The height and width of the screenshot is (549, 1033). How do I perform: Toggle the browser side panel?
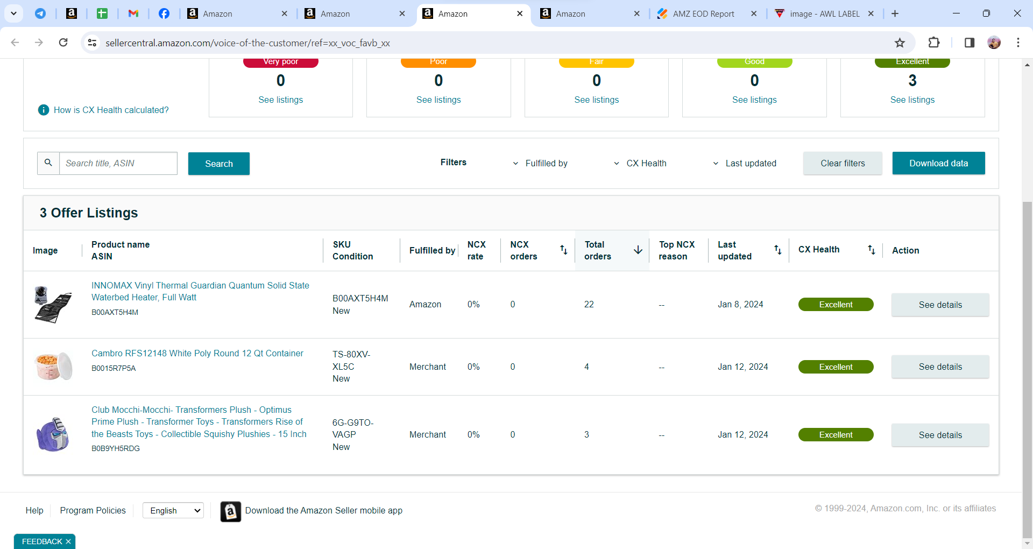(x=970, y=43)
